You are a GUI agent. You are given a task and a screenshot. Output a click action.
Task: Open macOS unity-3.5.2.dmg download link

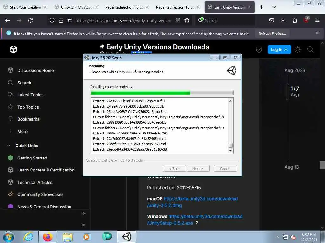tap(192, 202)
